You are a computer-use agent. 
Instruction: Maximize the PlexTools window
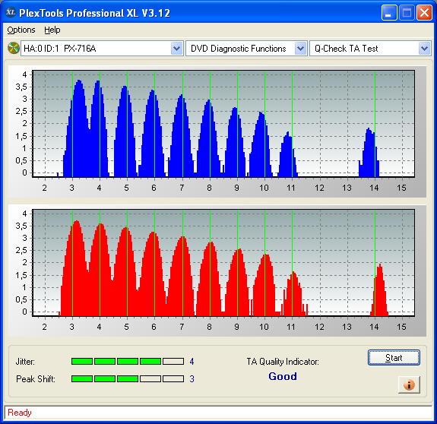pos(407,12)
